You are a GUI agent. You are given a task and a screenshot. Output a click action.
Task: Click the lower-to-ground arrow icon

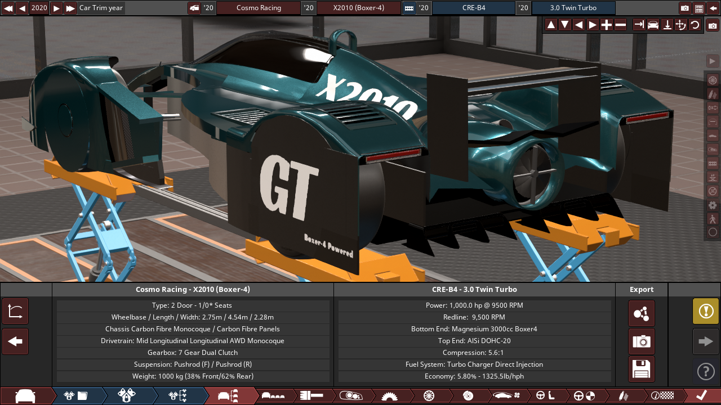pos(667,25)
